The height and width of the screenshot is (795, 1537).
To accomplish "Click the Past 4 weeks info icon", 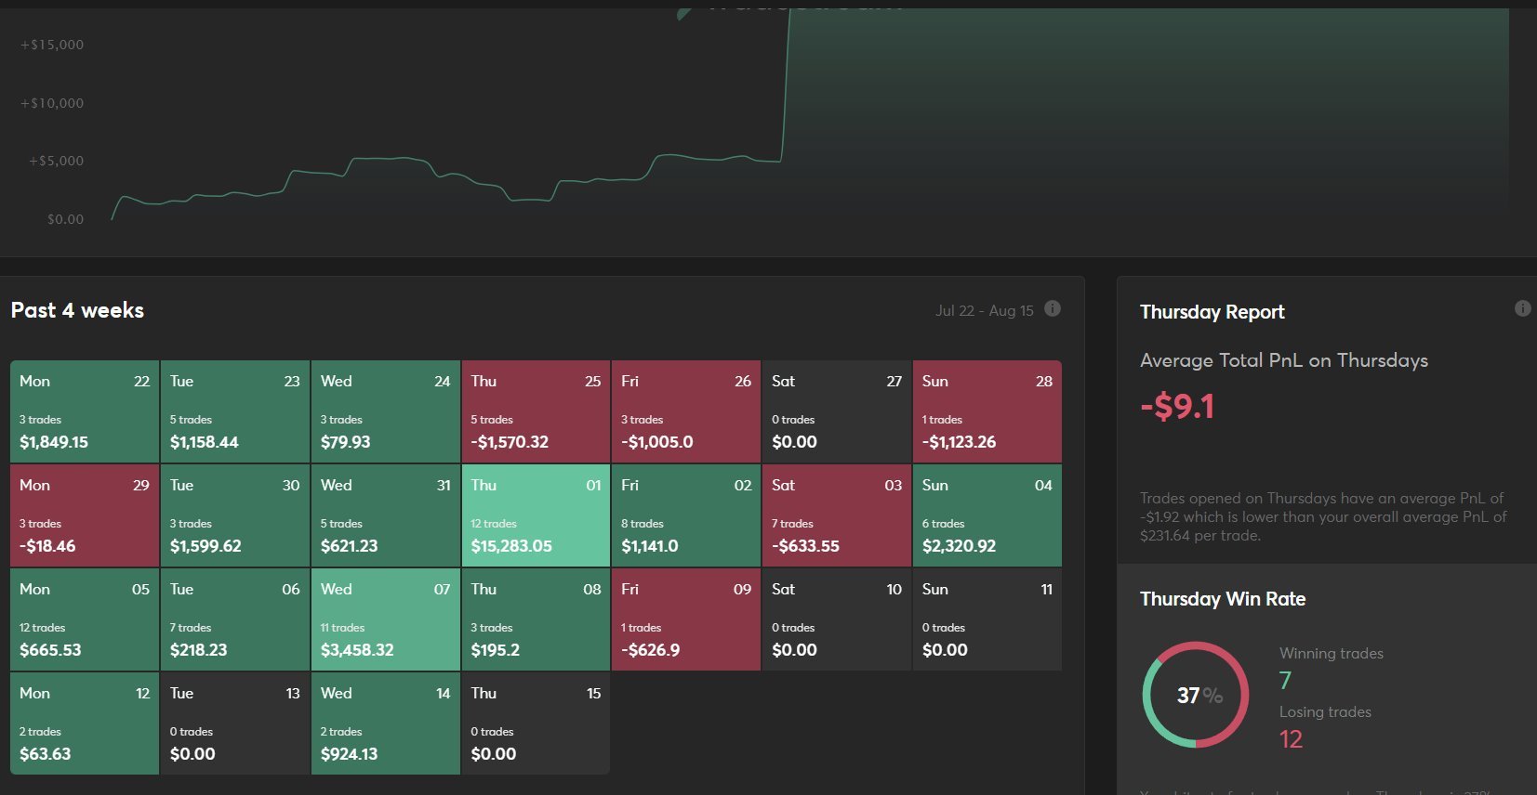I will [x=1053, y=308].
